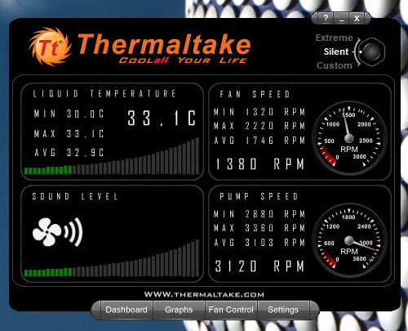Click the AVG 32.9C temperature value
Image resolution: width=408 pixels, height=331 pixels.
pos(69,152)
